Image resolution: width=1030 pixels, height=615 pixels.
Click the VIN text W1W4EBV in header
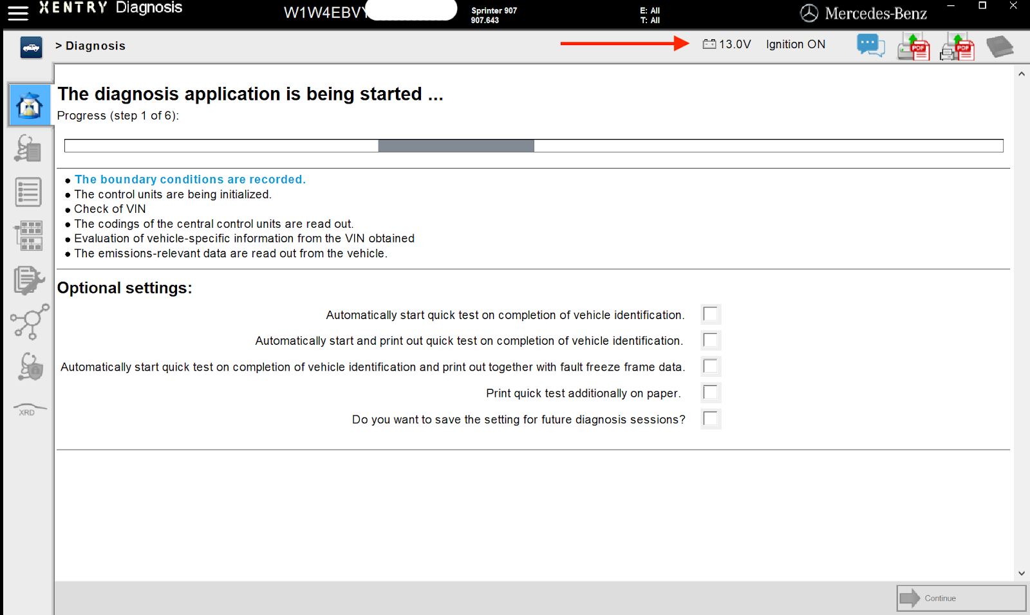click(324, 13)
